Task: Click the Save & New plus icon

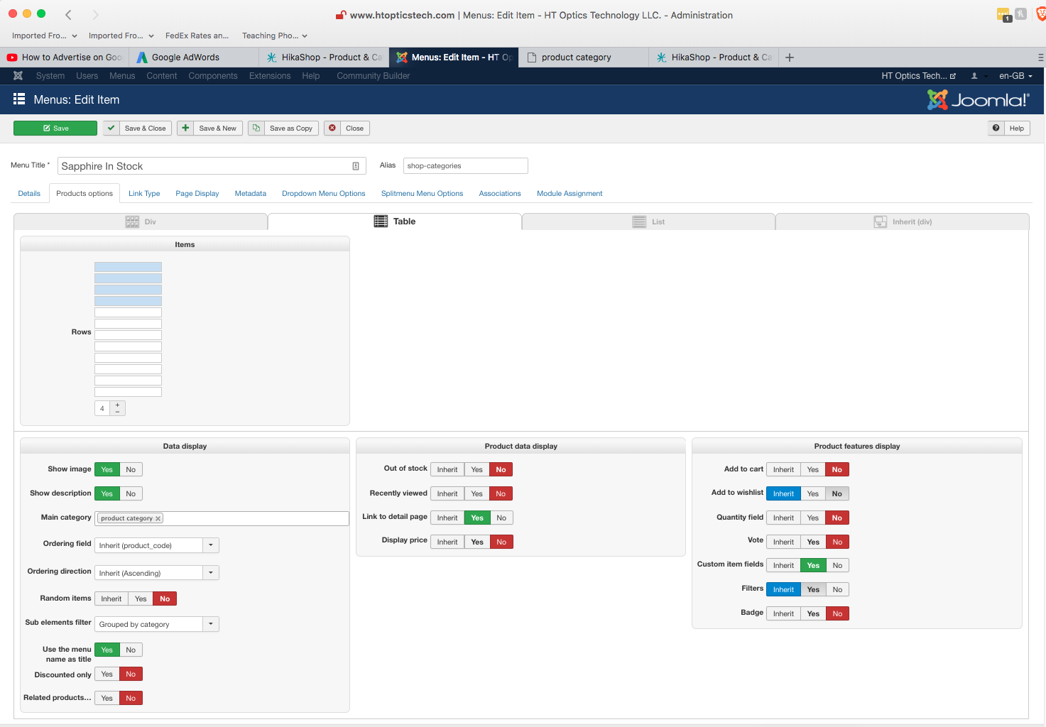Action: point(185,129)
